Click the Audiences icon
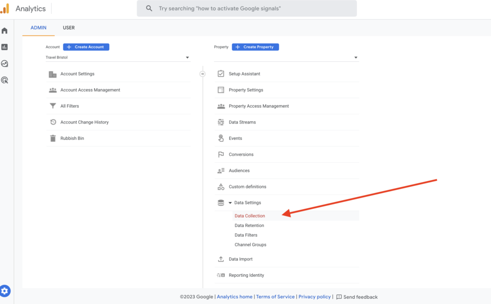This screenshot has width=491, height=304. tap(221, 170)
